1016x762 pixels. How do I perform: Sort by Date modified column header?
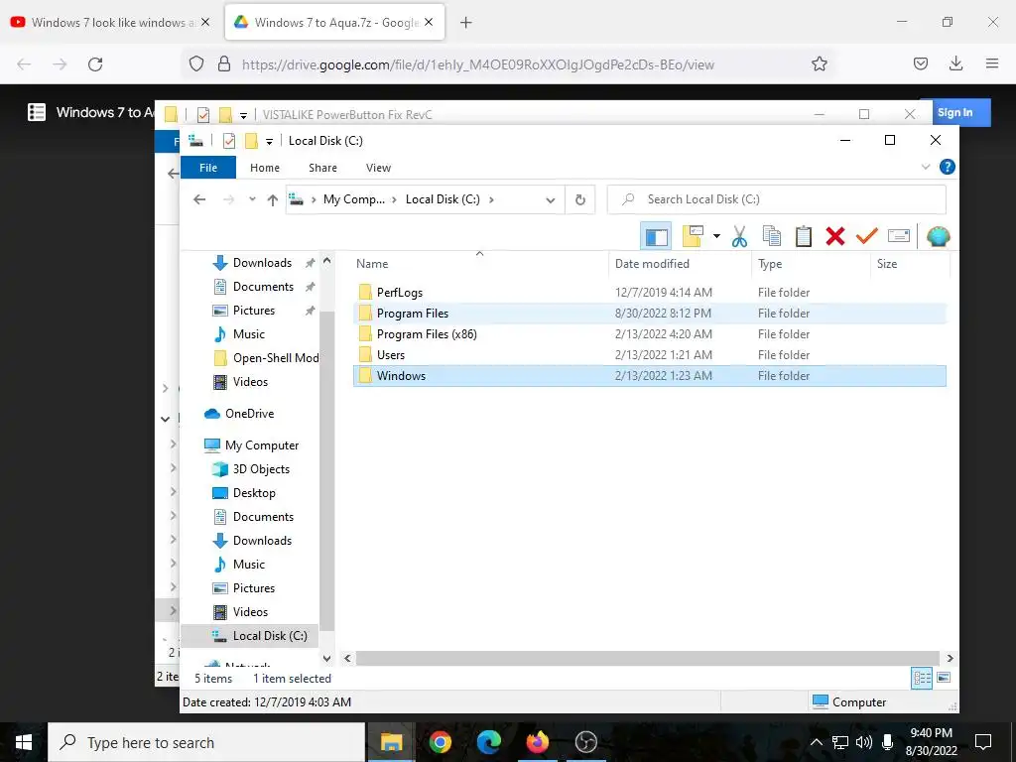tap(680, 264)
